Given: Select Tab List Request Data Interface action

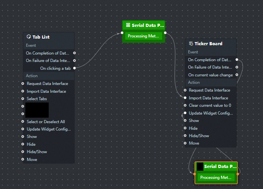Looking at the screenshot, I should 47,83.
